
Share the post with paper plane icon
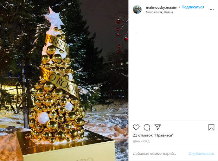[158, 127]
